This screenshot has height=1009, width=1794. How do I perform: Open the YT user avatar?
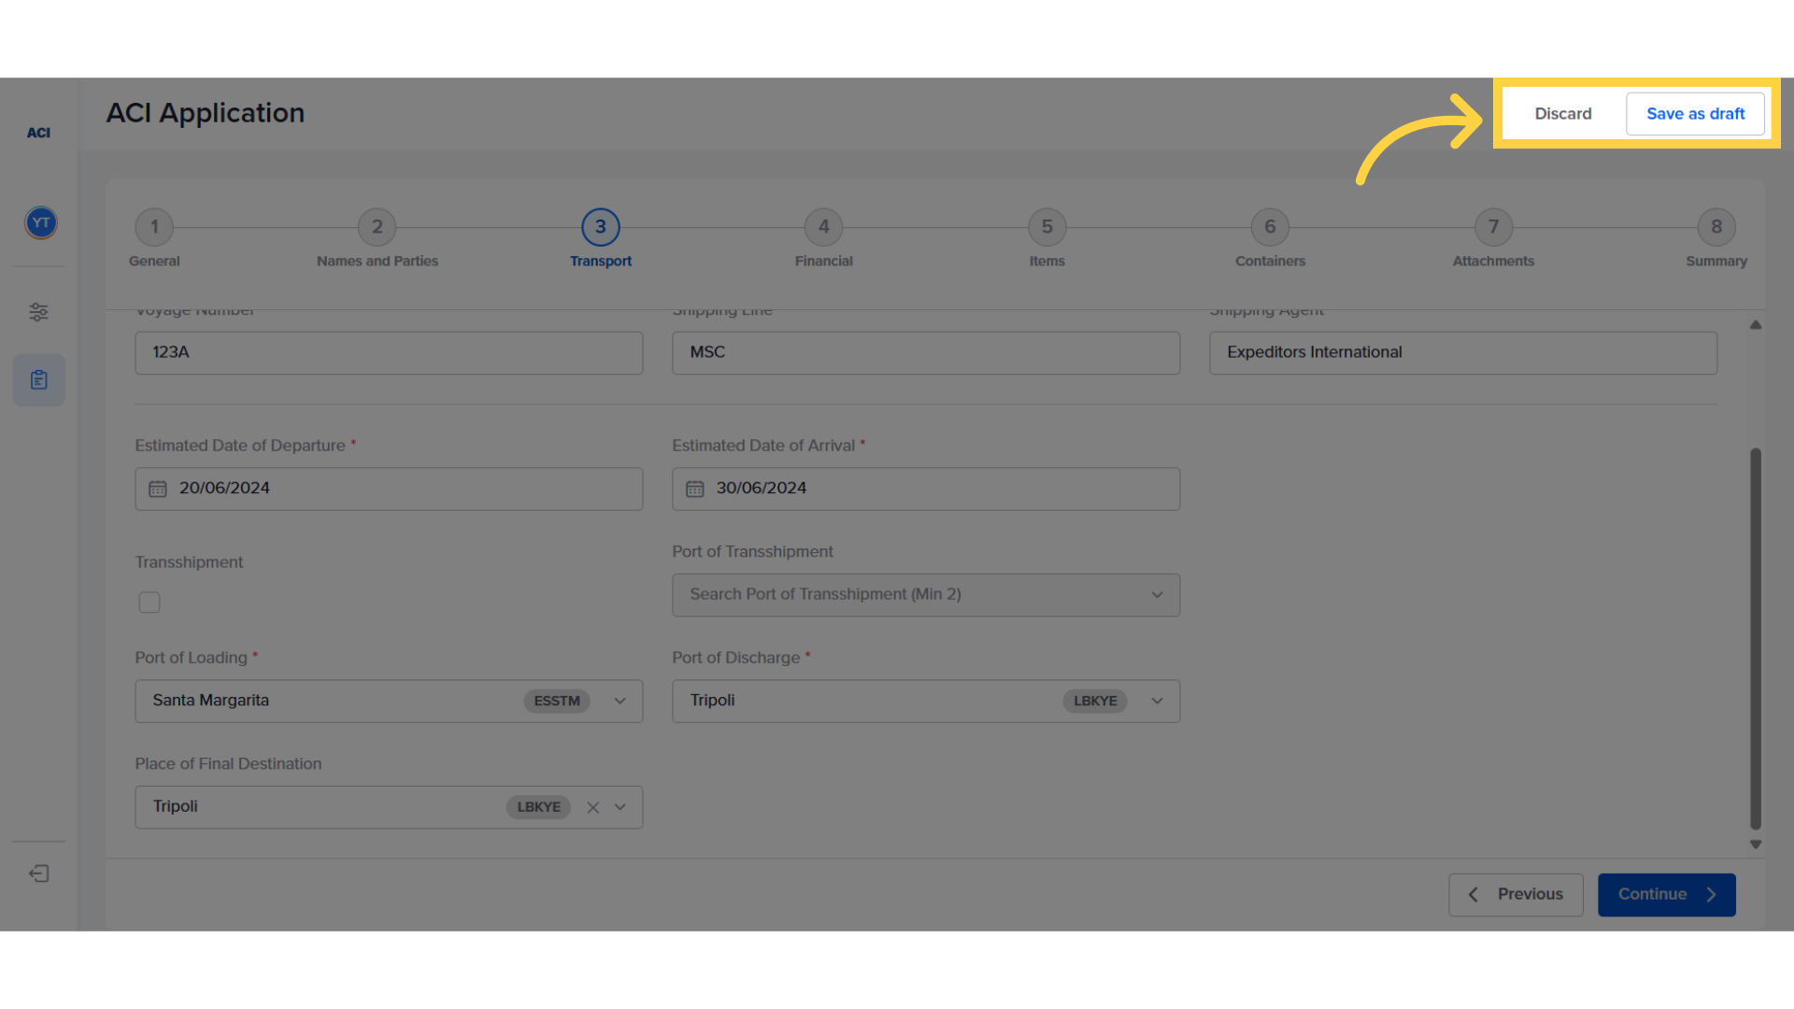point(40,222)
